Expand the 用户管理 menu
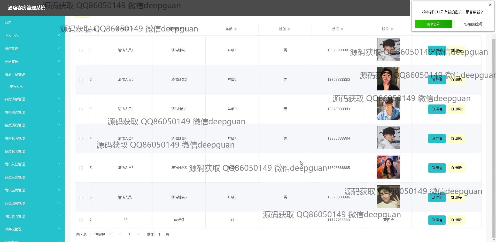The image size is (496, 242). tap(32, 49)
